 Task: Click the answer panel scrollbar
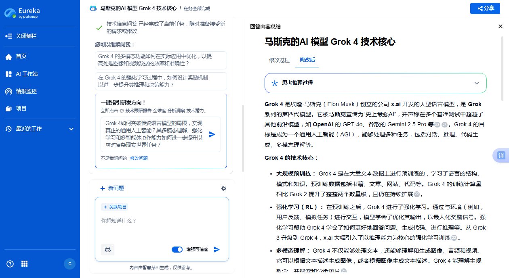[x=502, y=69]
